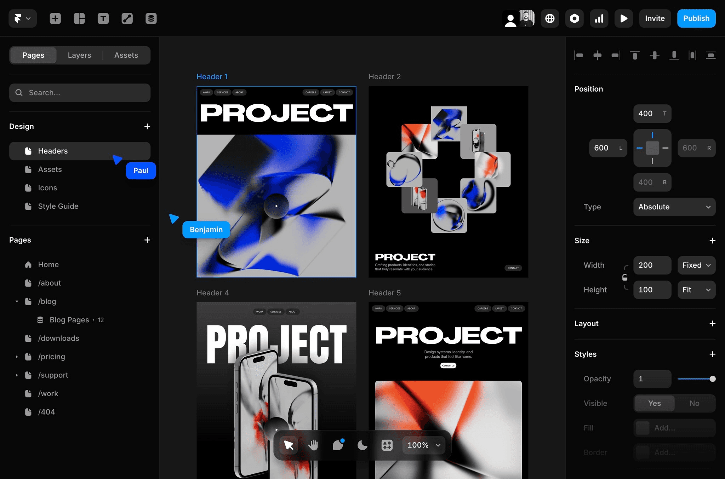Select the Header 1 frame label
The height and width of the screenshot is (479, 725).
pyautogui.click(x=212, y=76)
